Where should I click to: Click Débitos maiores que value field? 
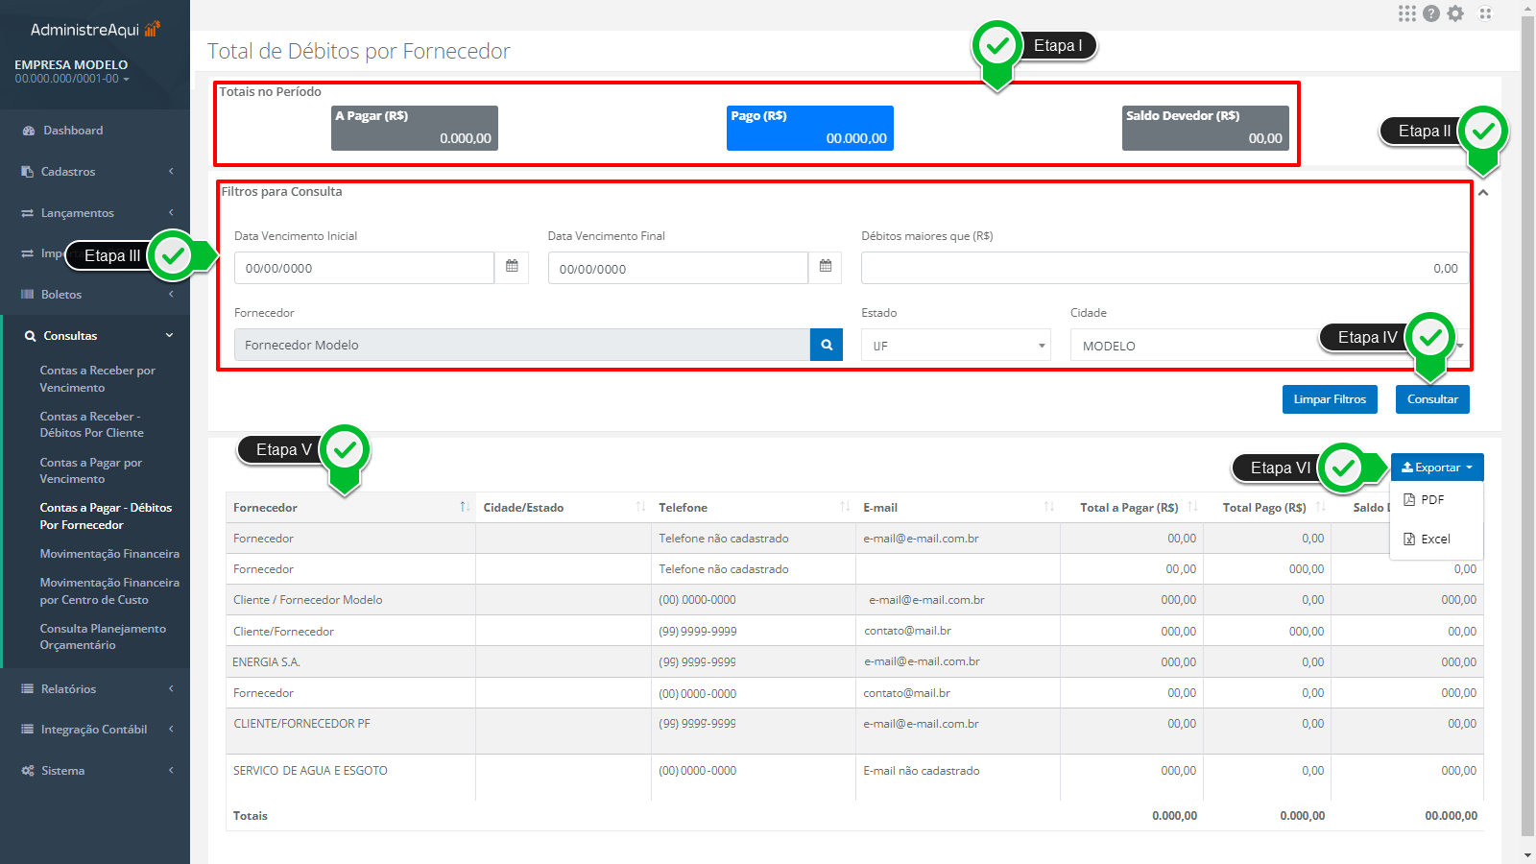pyautogui.click(x=1164, y=268)
